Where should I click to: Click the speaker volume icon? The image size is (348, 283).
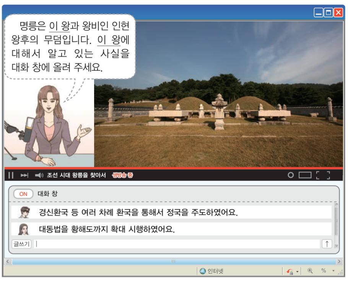point(38,175)
